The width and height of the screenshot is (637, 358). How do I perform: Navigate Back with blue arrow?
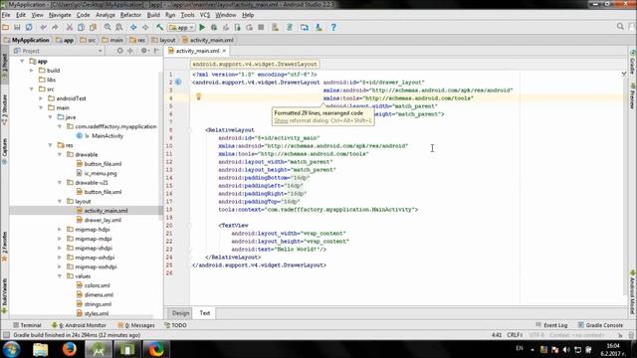point(133,27)
